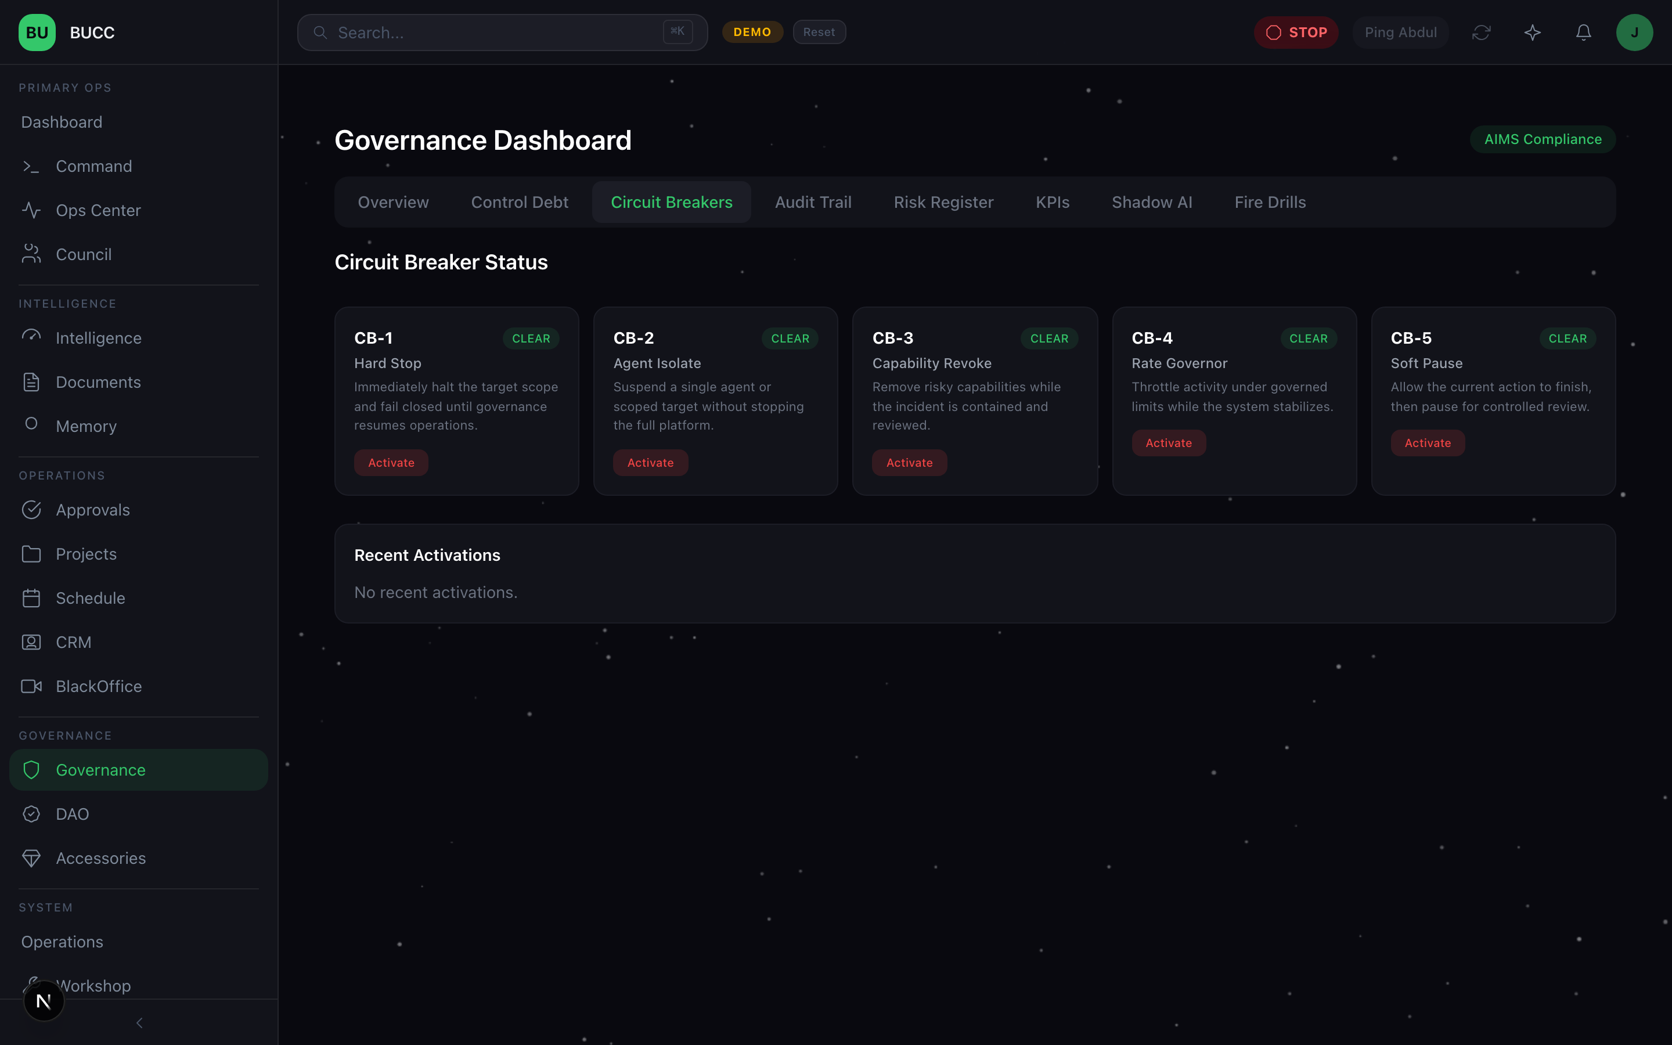The width and height of the screenshot is (1672, 1045).
Task: Click the refresh icon in top bar
Action: click(x=1480, y=33)
